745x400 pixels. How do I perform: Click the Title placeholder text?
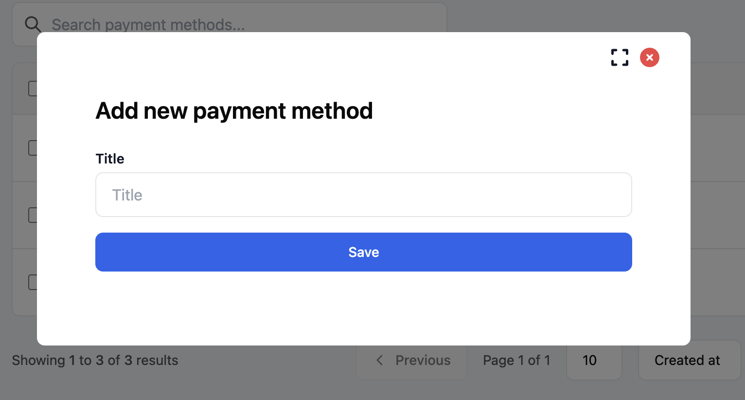point(127,195)
